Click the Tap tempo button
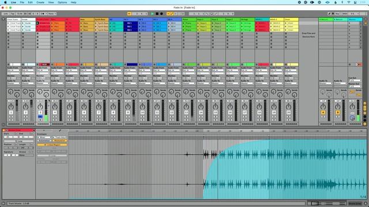The height and width of the screenshot is (207, 369). (13, 14)
